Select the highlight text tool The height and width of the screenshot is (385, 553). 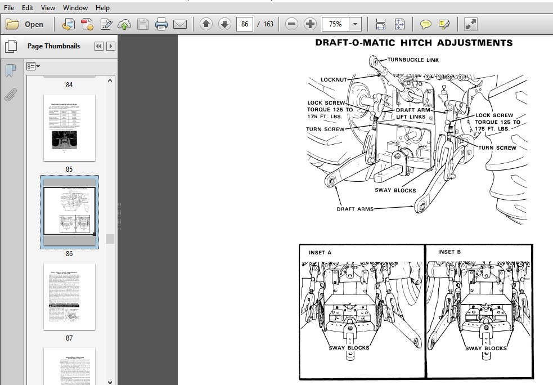(x=444, y=24)
